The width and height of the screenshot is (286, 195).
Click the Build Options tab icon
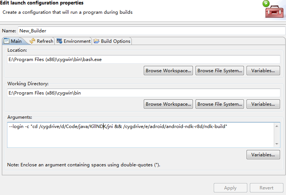96,41
